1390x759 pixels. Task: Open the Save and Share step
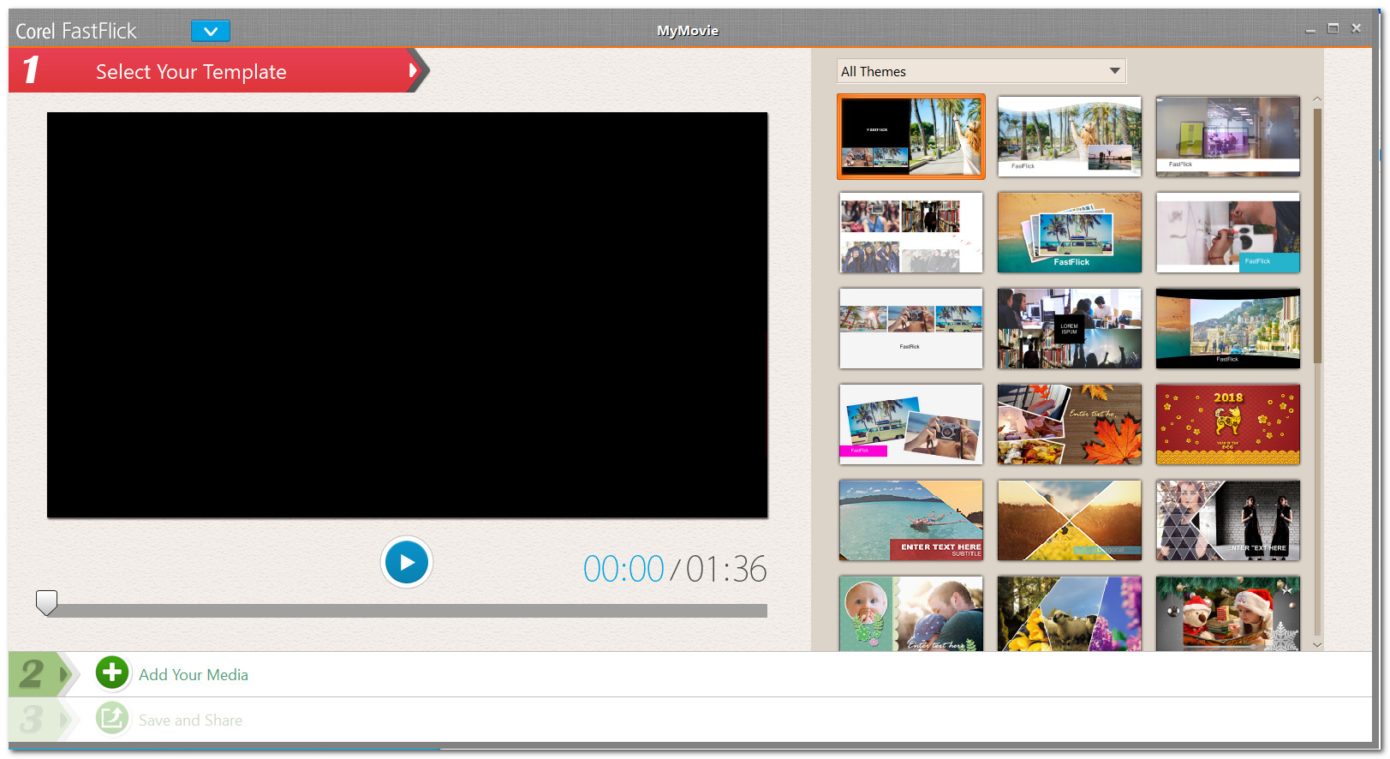[x=190, y=720]
